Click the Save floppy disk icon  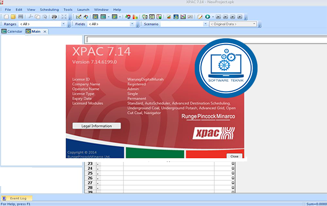click(20, 17)
